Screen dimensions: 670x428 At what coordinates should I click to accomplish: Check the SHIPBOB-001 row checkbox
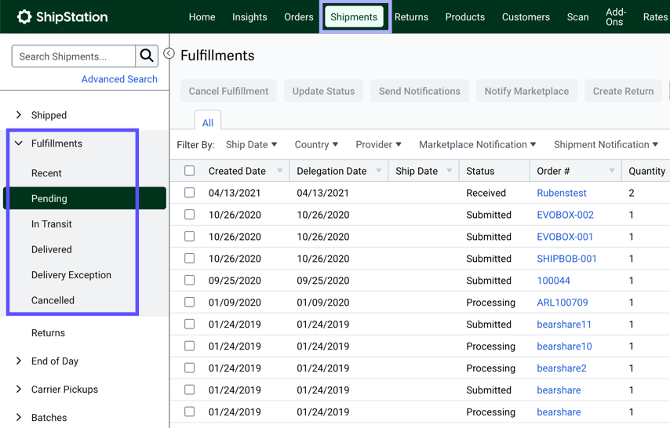pyautogui.click(x=189, y=259)
